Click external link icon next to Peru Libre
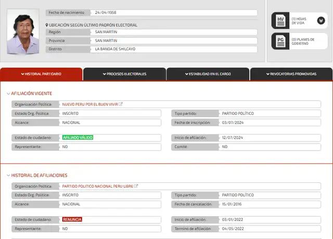 tap(136, 185)
